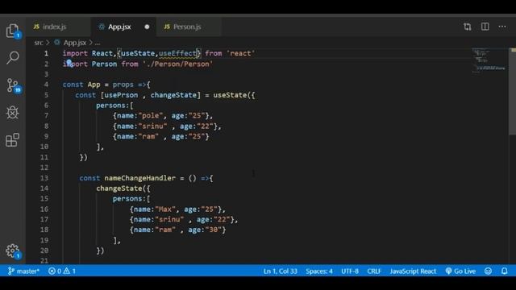Click usePrson variable on line 5
The image size is (516, 290).
(121, 95)
